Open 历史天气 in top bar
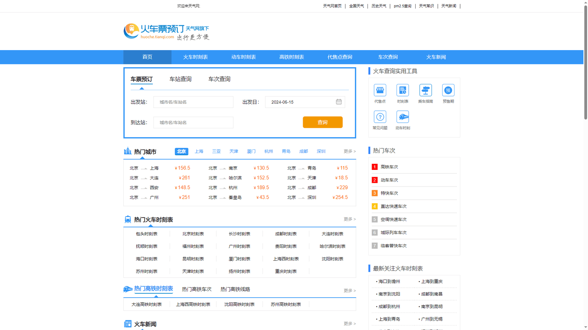 pos(379,6)
